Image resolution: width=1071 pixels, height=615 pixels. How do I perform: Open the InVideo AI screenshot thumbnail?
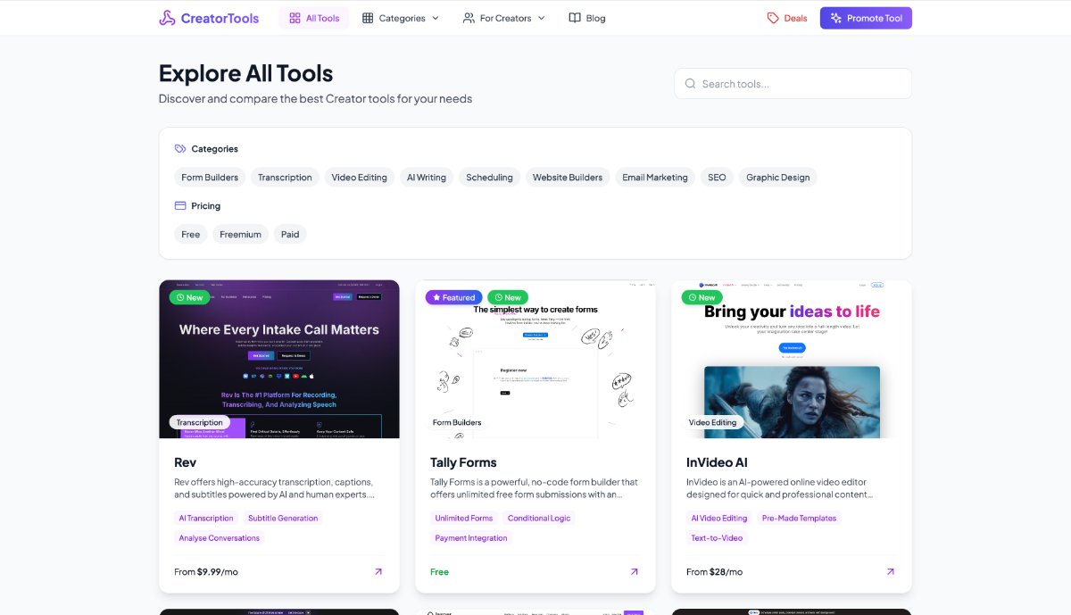792,360
